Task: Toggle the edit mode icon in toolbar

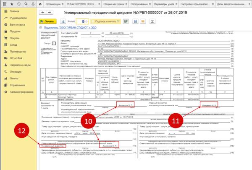Action: point(126,21)
